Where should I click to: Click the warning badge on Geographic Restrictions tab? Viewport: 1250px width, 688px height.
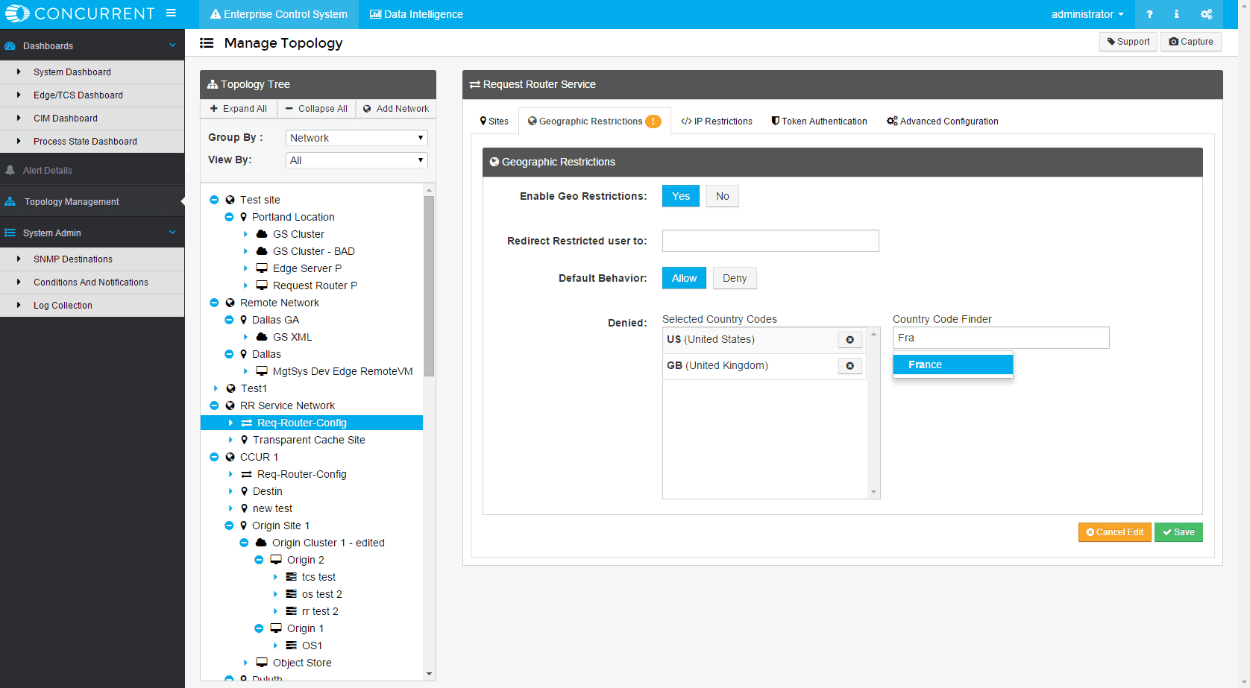[653, 121]
